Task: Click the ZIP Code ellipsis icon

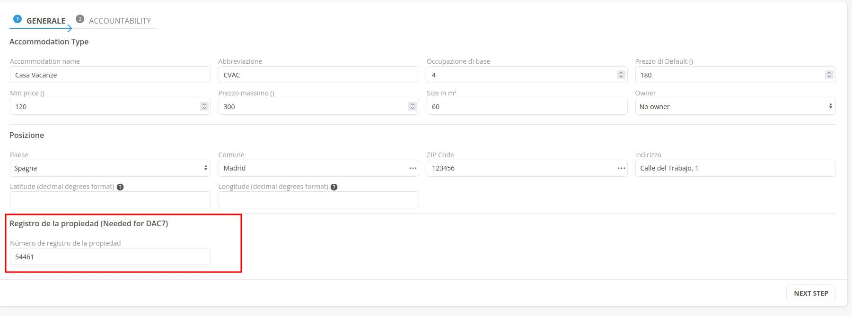Action: (621, 168)
